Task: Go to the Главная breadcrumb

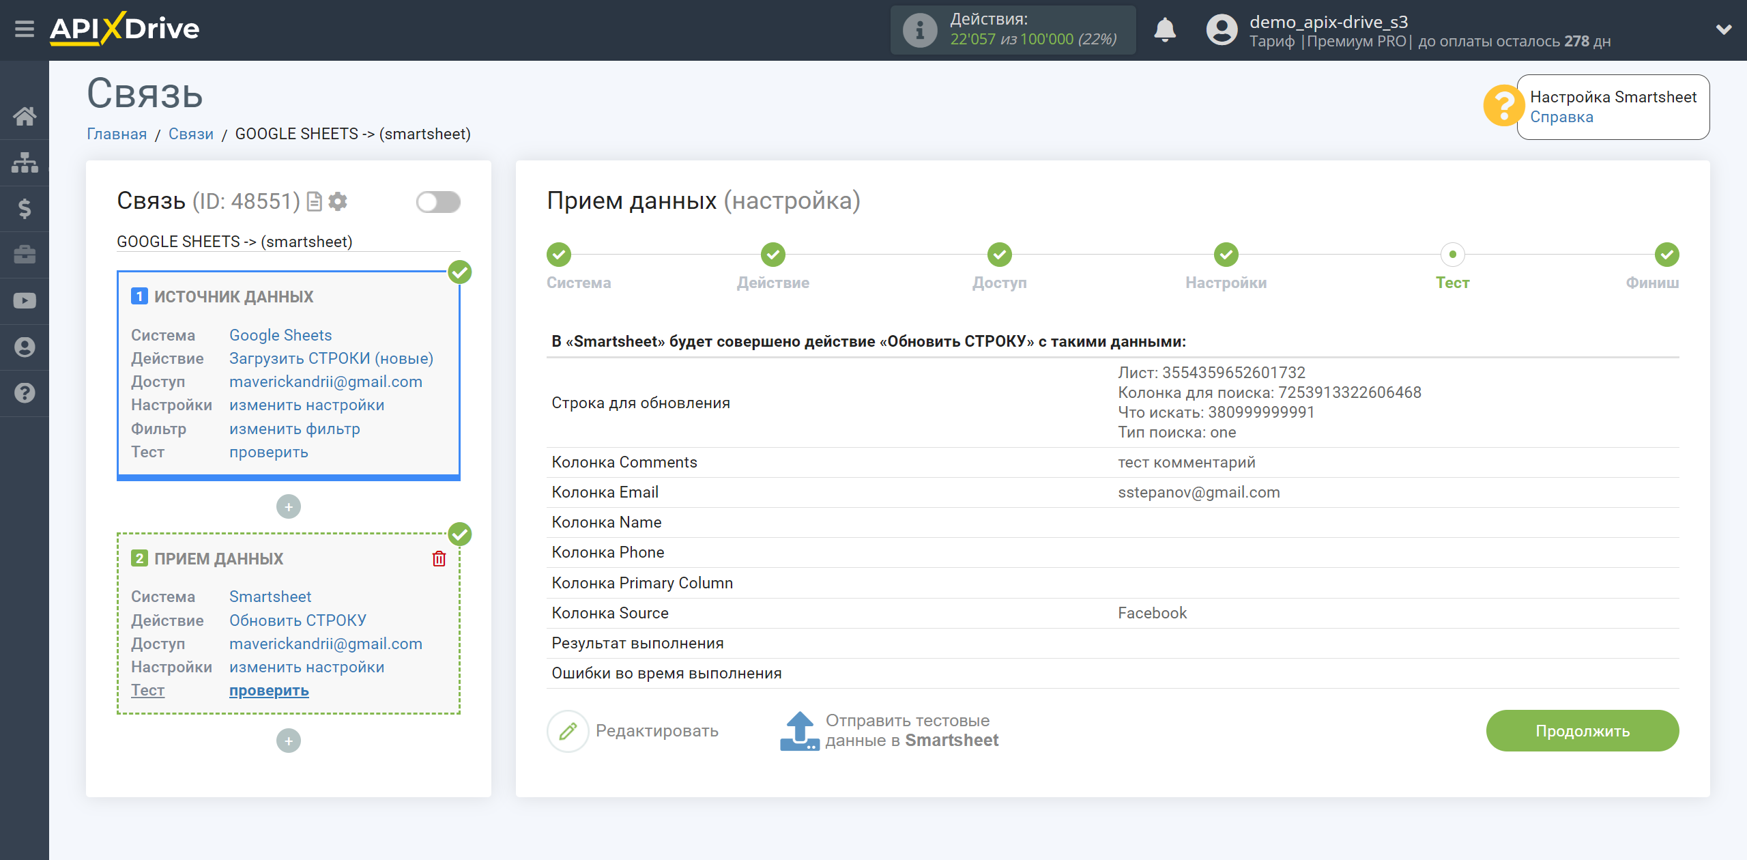Action: (x=117, y=134)
